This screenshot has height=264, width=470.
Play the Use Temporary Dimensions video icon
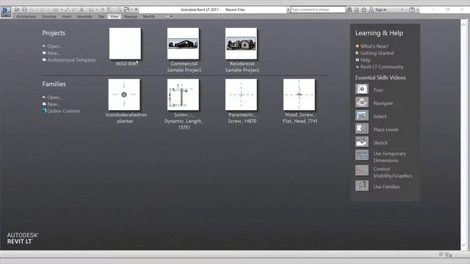362,155
